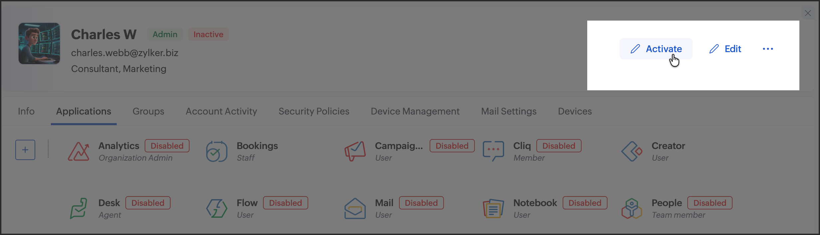Select the Desk app icon
The image size is (820, 235).
pos(78,208)
